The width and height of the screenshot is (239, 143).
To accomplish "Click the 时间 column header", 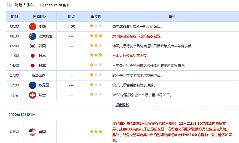I will click(14, 17).
